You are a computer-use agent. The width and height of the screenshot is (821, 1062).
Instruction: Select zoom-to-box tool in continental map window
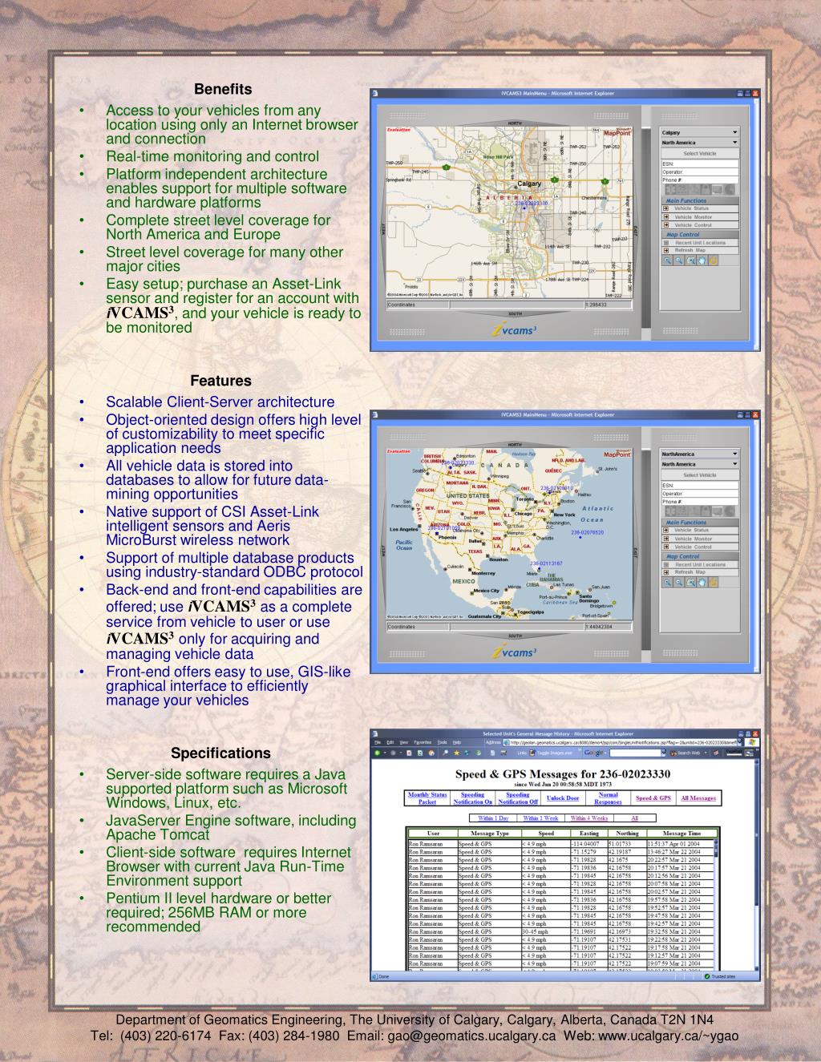click(691, 582)
